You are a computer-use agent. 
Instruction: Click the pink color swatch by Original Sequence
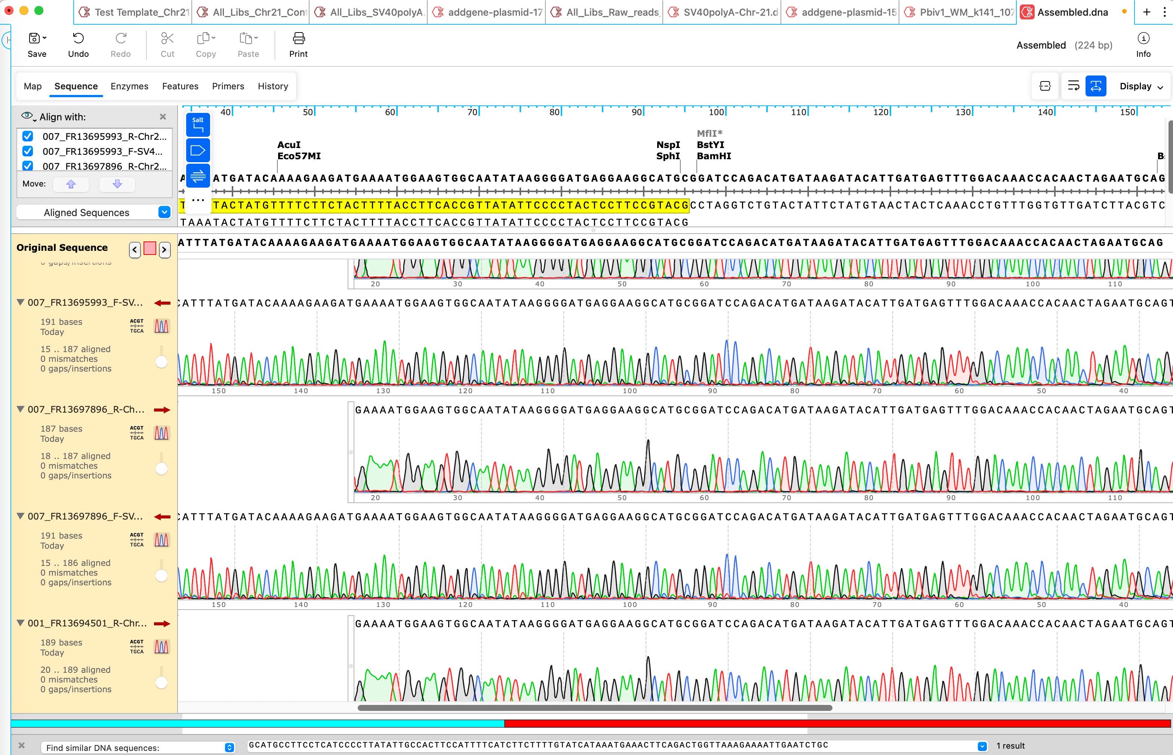[150, 249]
